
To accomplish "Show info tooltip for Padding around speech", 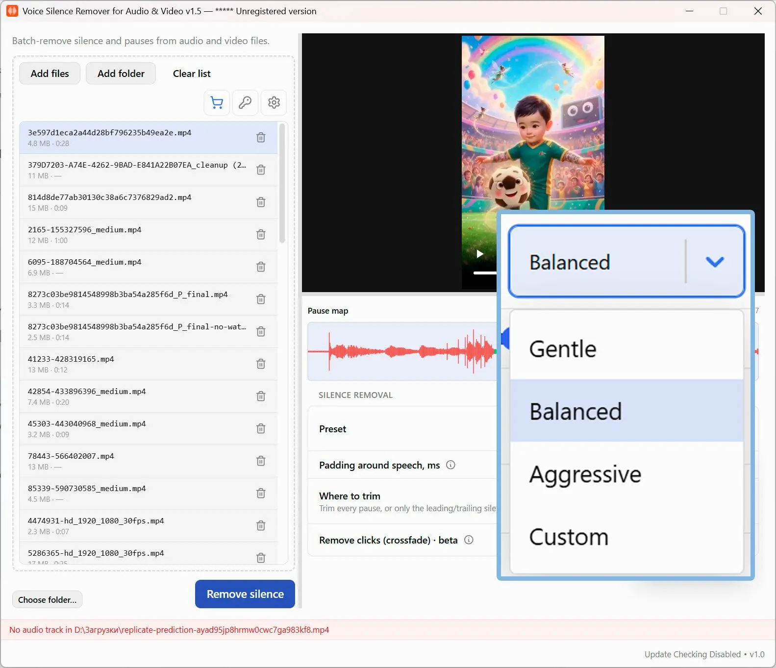I will point(451,465).
